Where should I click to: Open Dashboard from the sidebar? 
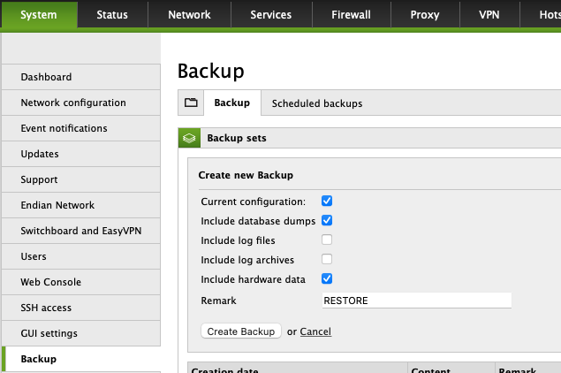[46, 77]
